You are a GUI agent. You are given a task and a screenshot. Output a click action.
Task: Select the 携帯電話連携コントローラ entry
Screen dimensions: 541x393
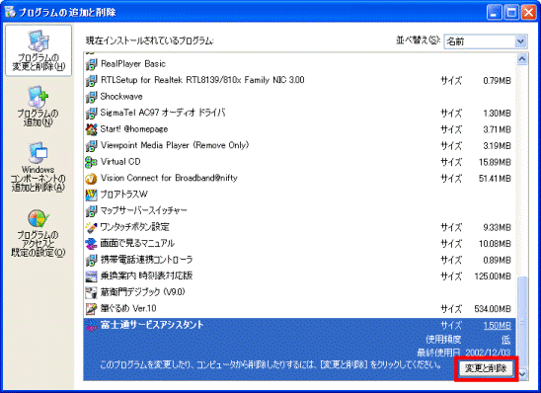click(299, 260)
